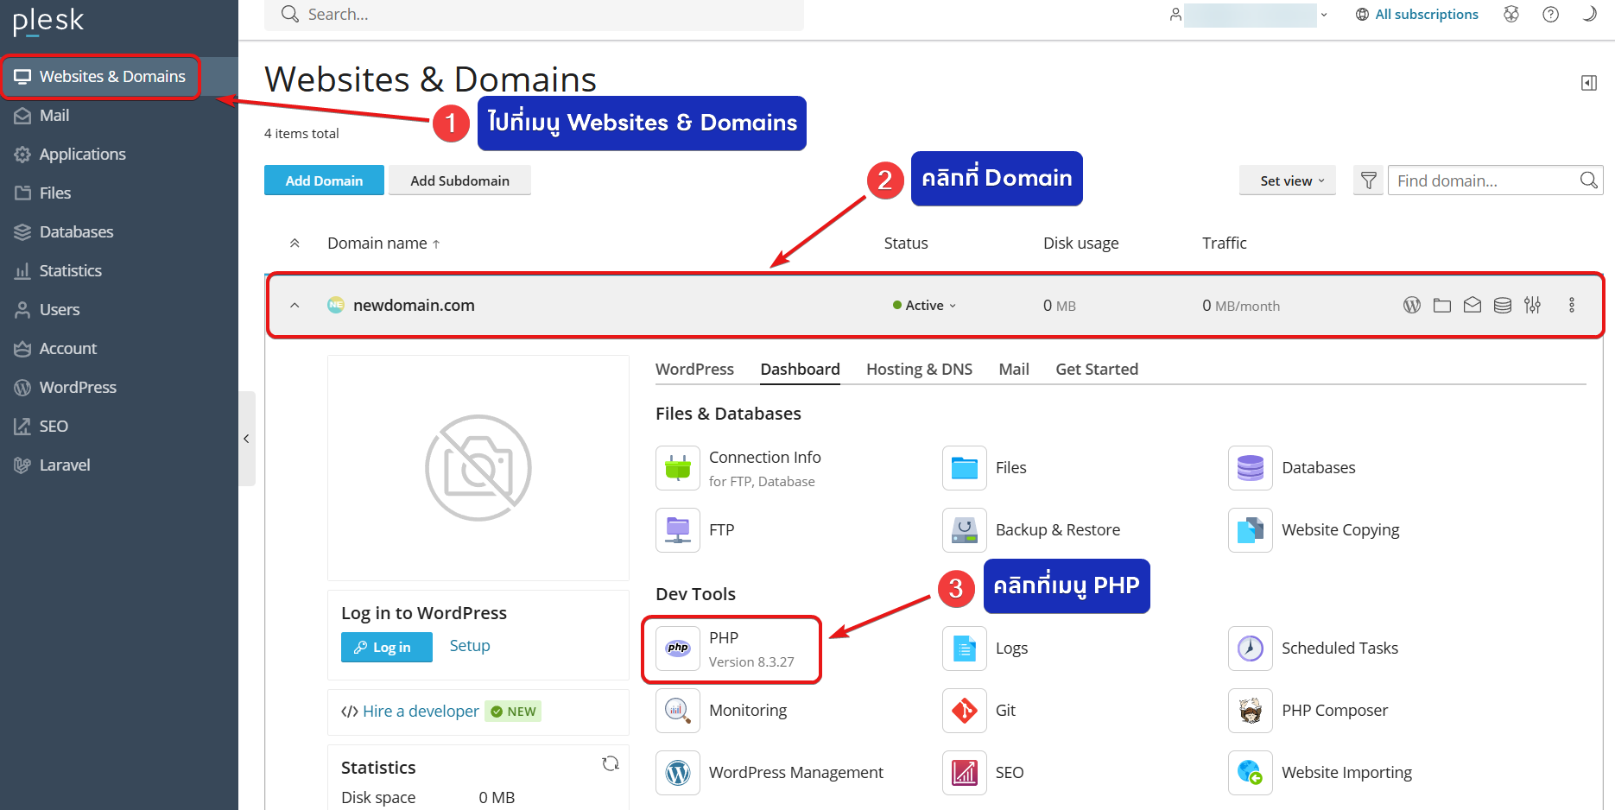Toggle dark mode with the moon icon
Viewport: 1615px width, 810px height.
tap(1590, 14)
